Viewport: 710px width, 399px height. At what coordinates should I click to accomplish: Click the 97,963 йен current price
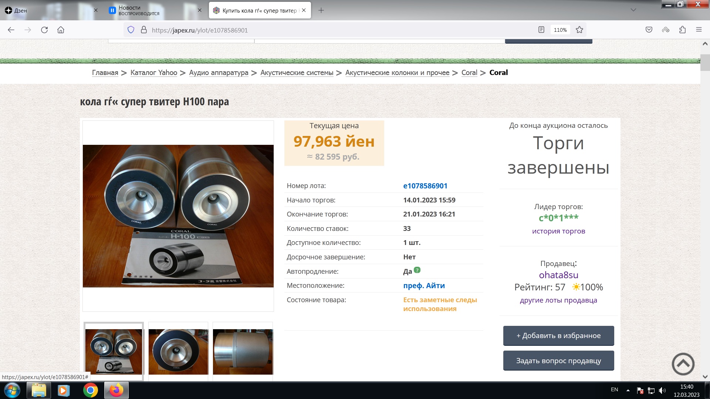click(334, 141)
